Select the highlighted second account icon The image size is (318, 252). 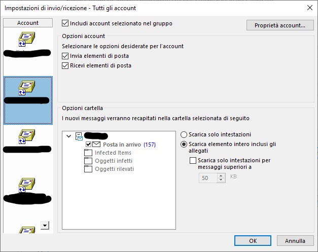click(x=27, y=88)
